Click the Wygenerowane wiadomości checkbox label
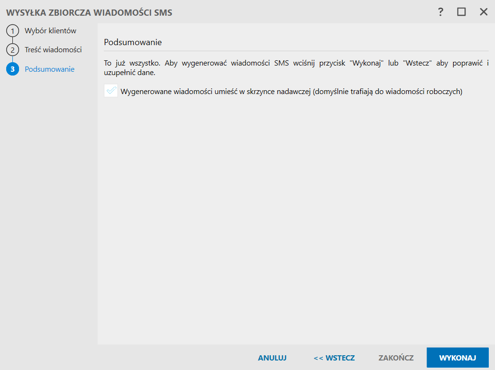 click(x=291, y=92)
